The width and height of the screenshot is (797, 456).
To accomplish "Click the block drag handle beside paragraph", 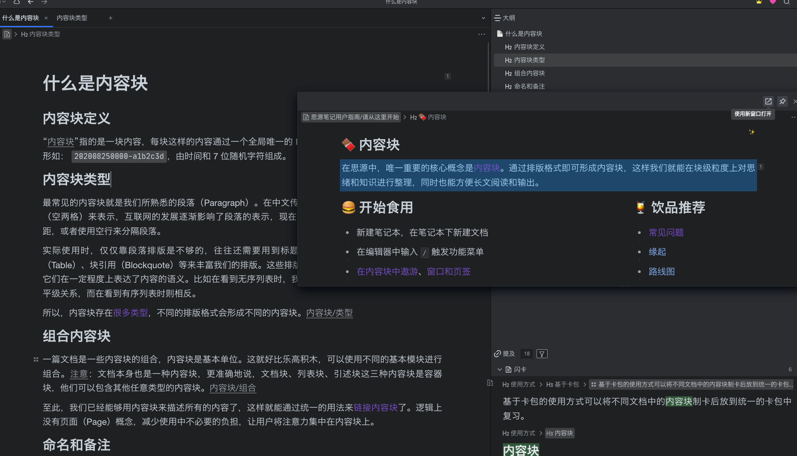I will (x=36, y=359).
